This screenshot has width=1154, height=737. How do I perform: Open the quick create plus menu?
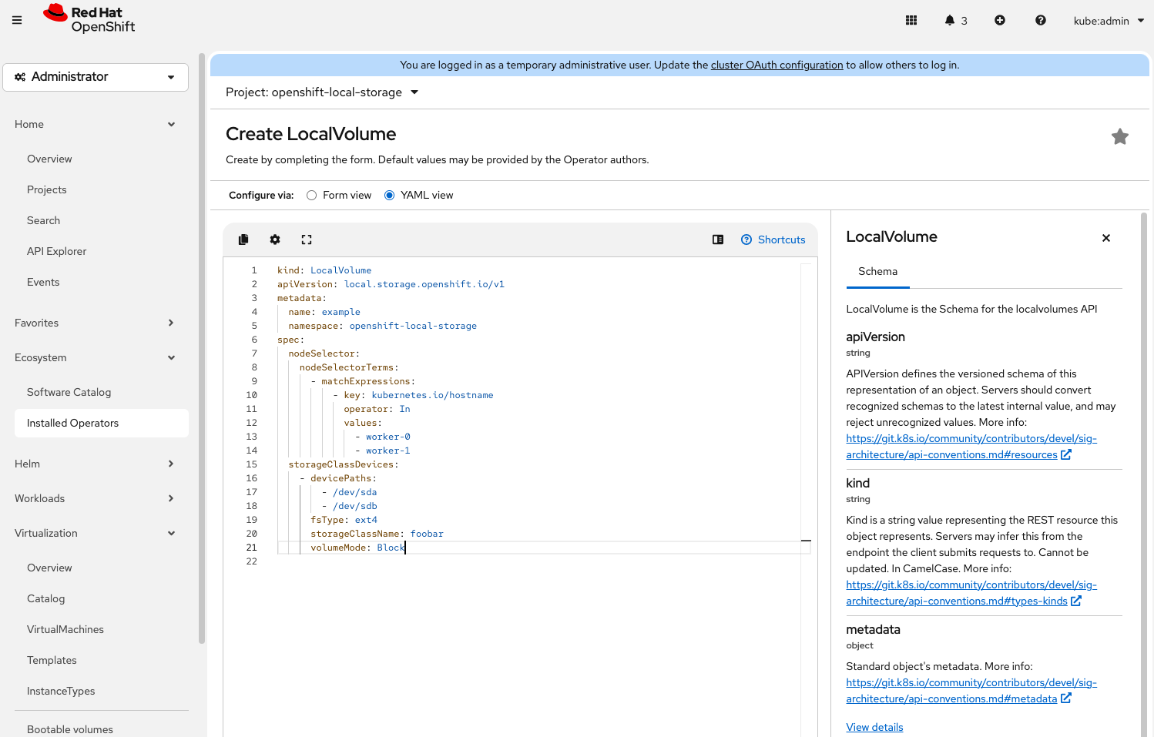click(x=999, y=20)
